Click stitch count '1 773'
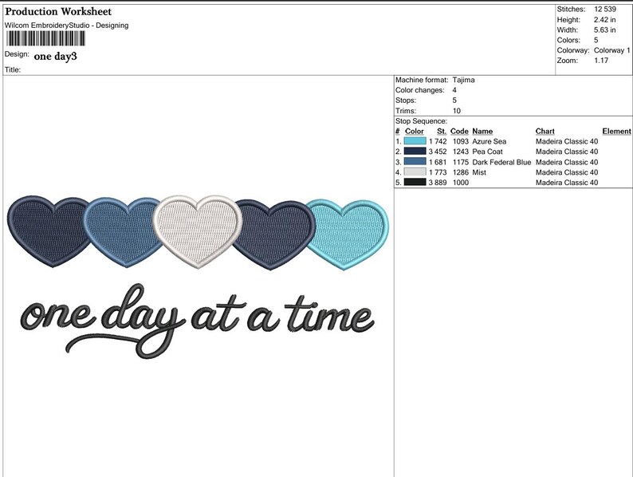The width and height of the screenshot is (633, 477). [x=438, y=172]
